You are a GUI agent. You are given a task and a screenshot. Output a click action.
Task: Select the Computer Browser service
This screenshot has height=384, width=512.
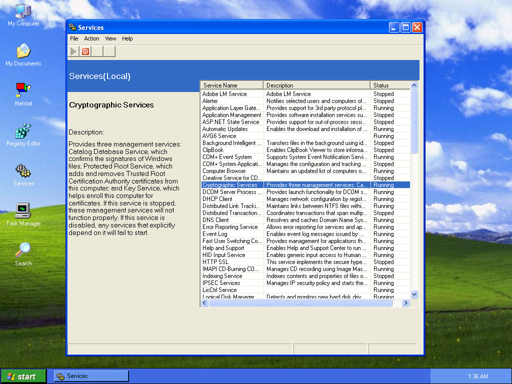click(305, 171)
